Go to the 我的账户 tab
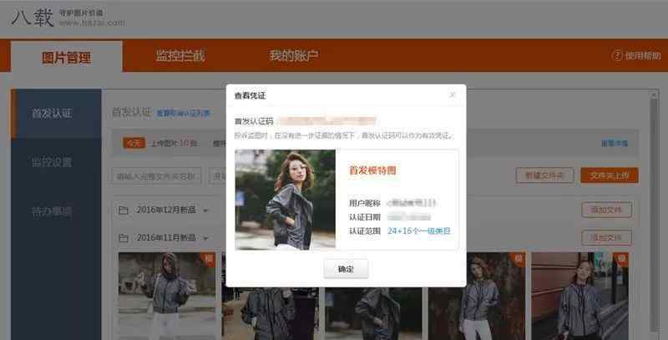This screenshot has height=340, width=668. tap(294, 55)
